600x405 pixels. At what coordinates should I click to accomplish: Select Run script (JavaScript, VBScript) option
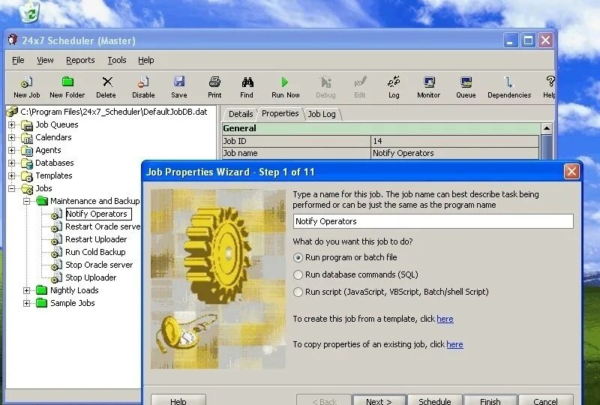pos(298,292)
